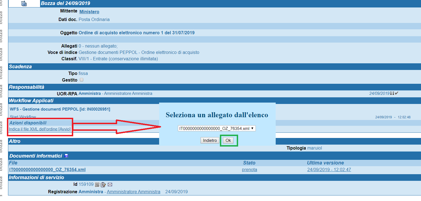Click the checkmark icon in the UOR-RPA row
The width and height of the screenshot is (421, 201).
point(397,93)
